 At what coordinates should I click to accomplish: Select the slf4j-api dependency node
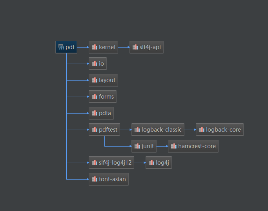tap(146, 47)
